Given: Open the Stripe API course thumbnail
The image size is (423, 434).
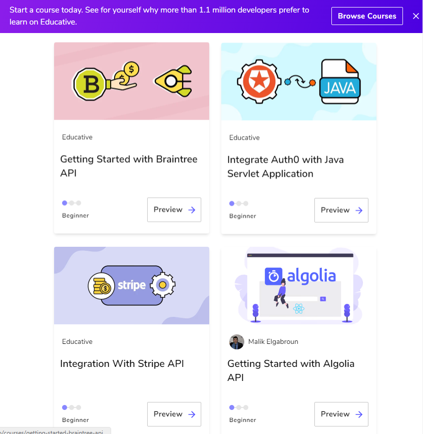Looking at the screenshot, I should click(x=132, y=285).
